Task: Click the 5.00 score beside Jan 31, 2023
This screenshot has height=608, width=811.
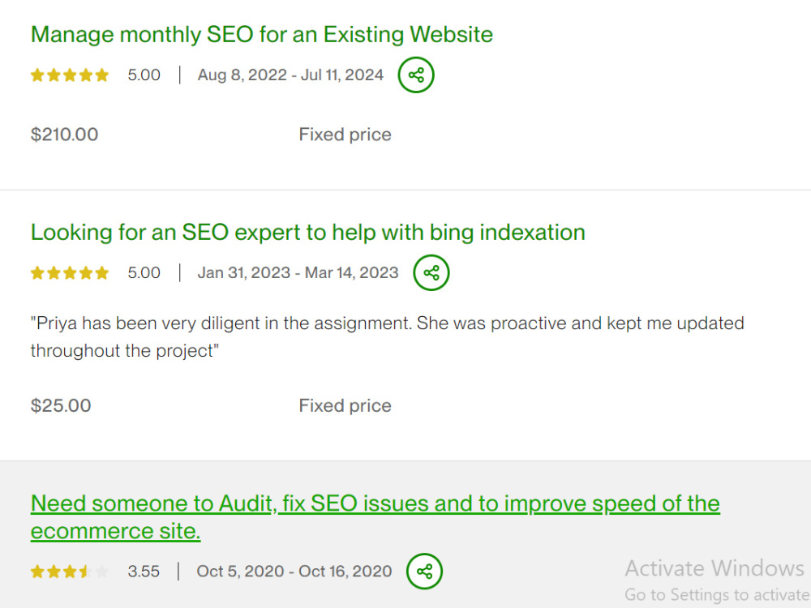Action: point(144,272)
